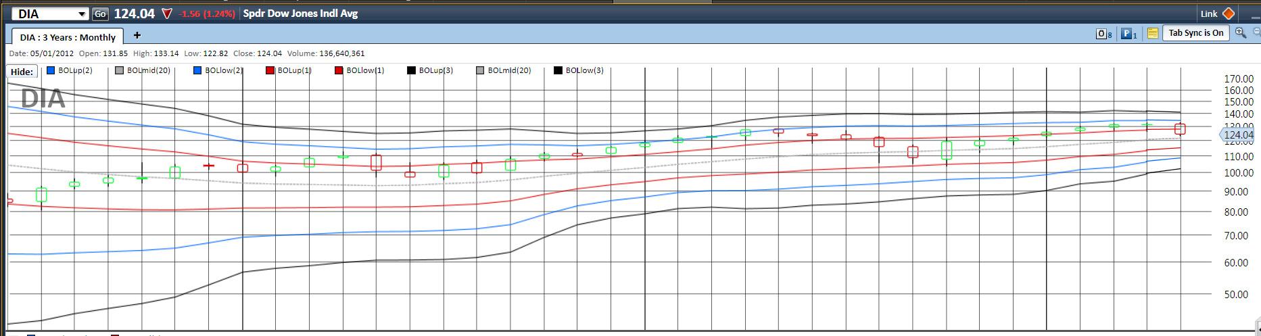Click the 90.00 price axis label

1237,191
